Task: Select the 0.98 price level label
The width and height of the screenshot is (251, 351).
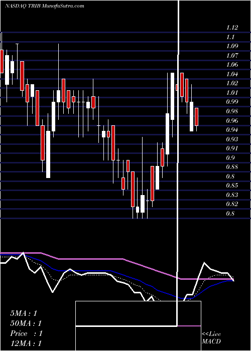Action: coord(232,111)
